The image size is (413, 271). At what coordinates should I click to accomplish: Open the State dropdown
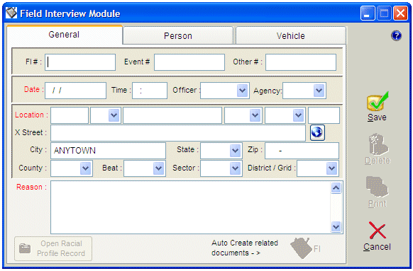coord(235,151)
